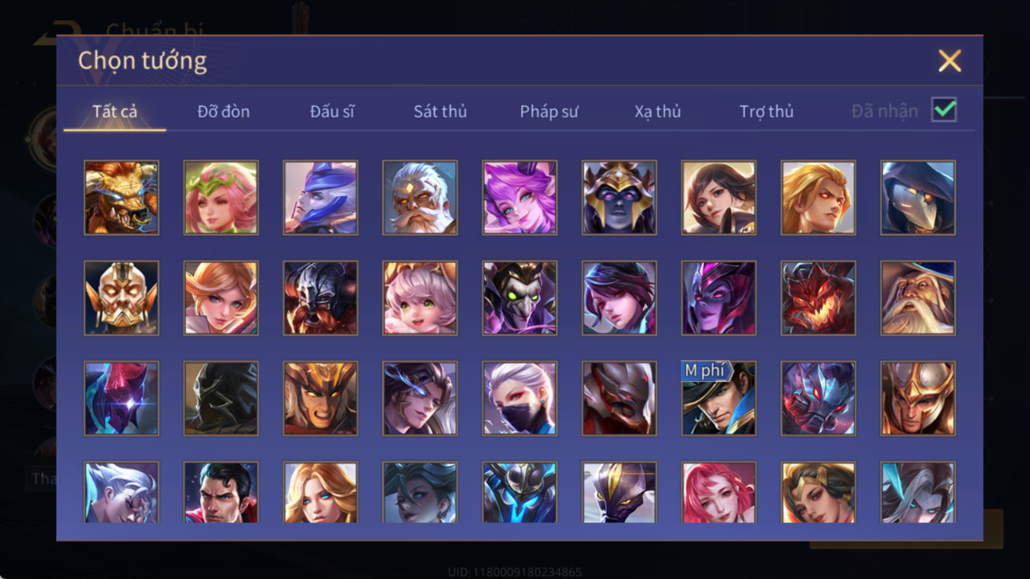Pick the purple-haired girl hero portrait
1030x579 pixels.
pyautogui.click(x=519, y=198)
